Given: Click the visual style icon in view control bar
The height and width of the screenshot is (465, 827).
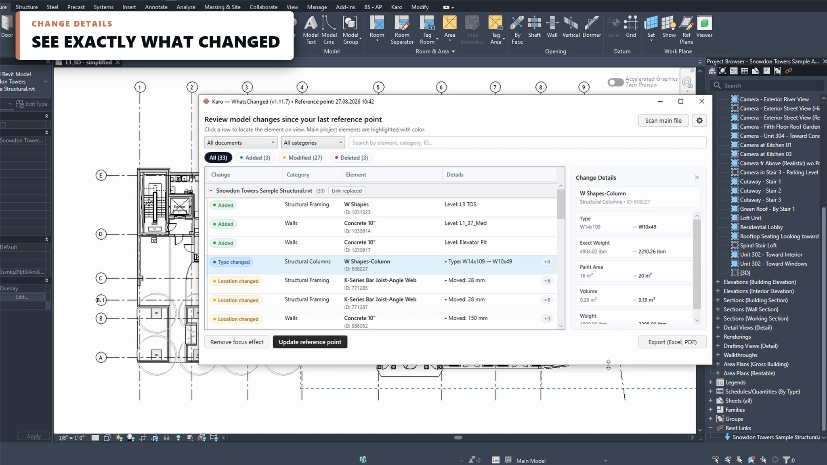Looking at the screenshot, I should click(107, 438).
